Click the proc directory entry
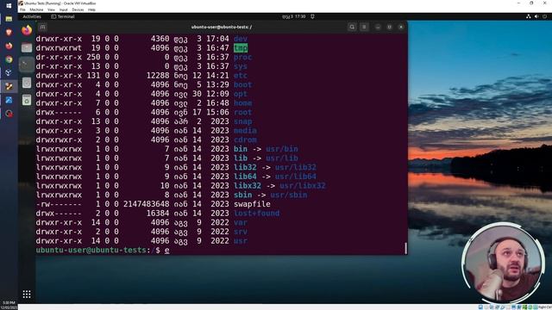This screenshot has width=552, height=310. coord(243,57)
